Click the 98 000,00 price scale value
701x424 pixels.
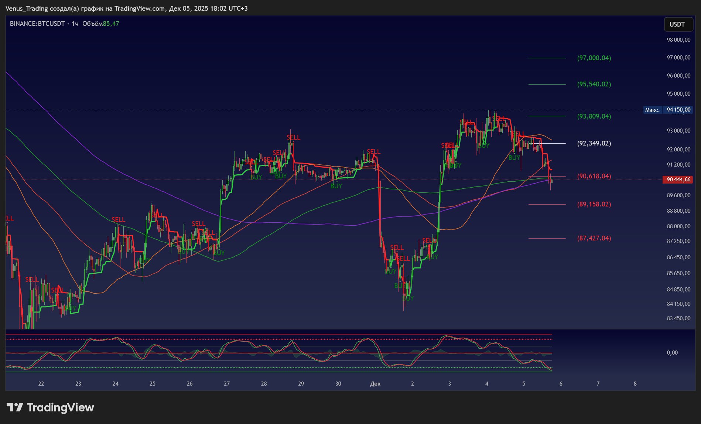(678, 40)
